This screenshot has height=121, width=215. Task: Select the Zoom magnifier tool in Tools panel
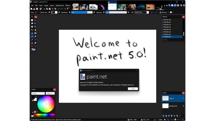pos(35,27)
